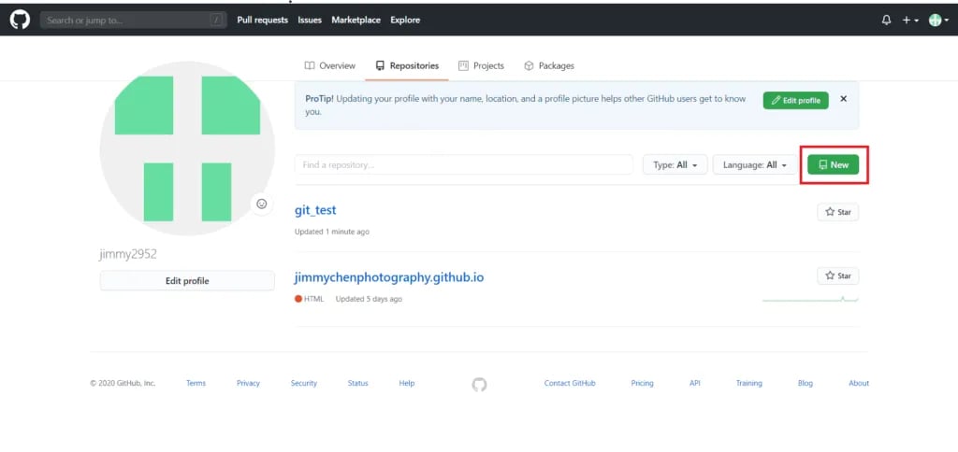
Task: Open the Security footer link
Action: 304,383
